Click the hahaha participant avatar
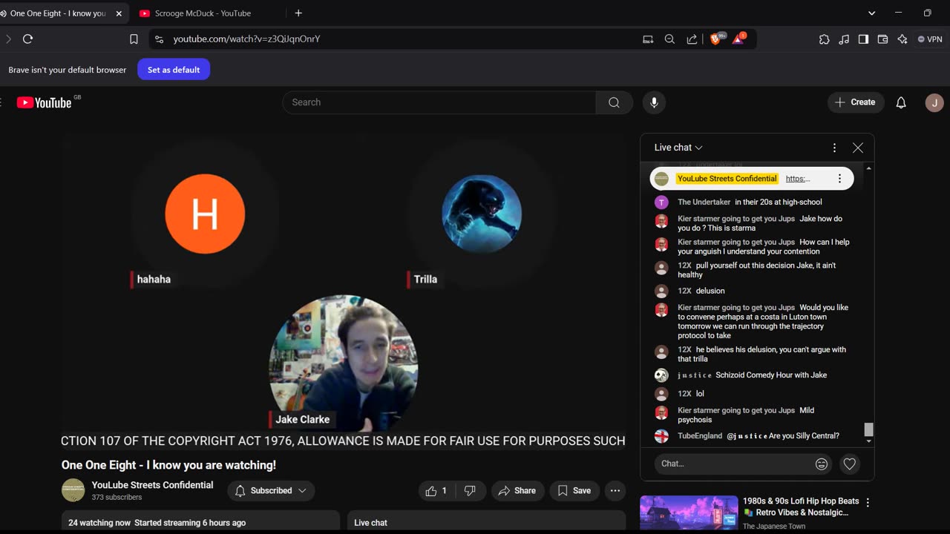This screenshot has width=950, height=534. pos(205,214)
